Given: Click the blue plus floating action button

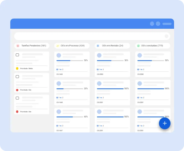Looking at the screenshot, I should pyautogui.click(x=165, y=123).
